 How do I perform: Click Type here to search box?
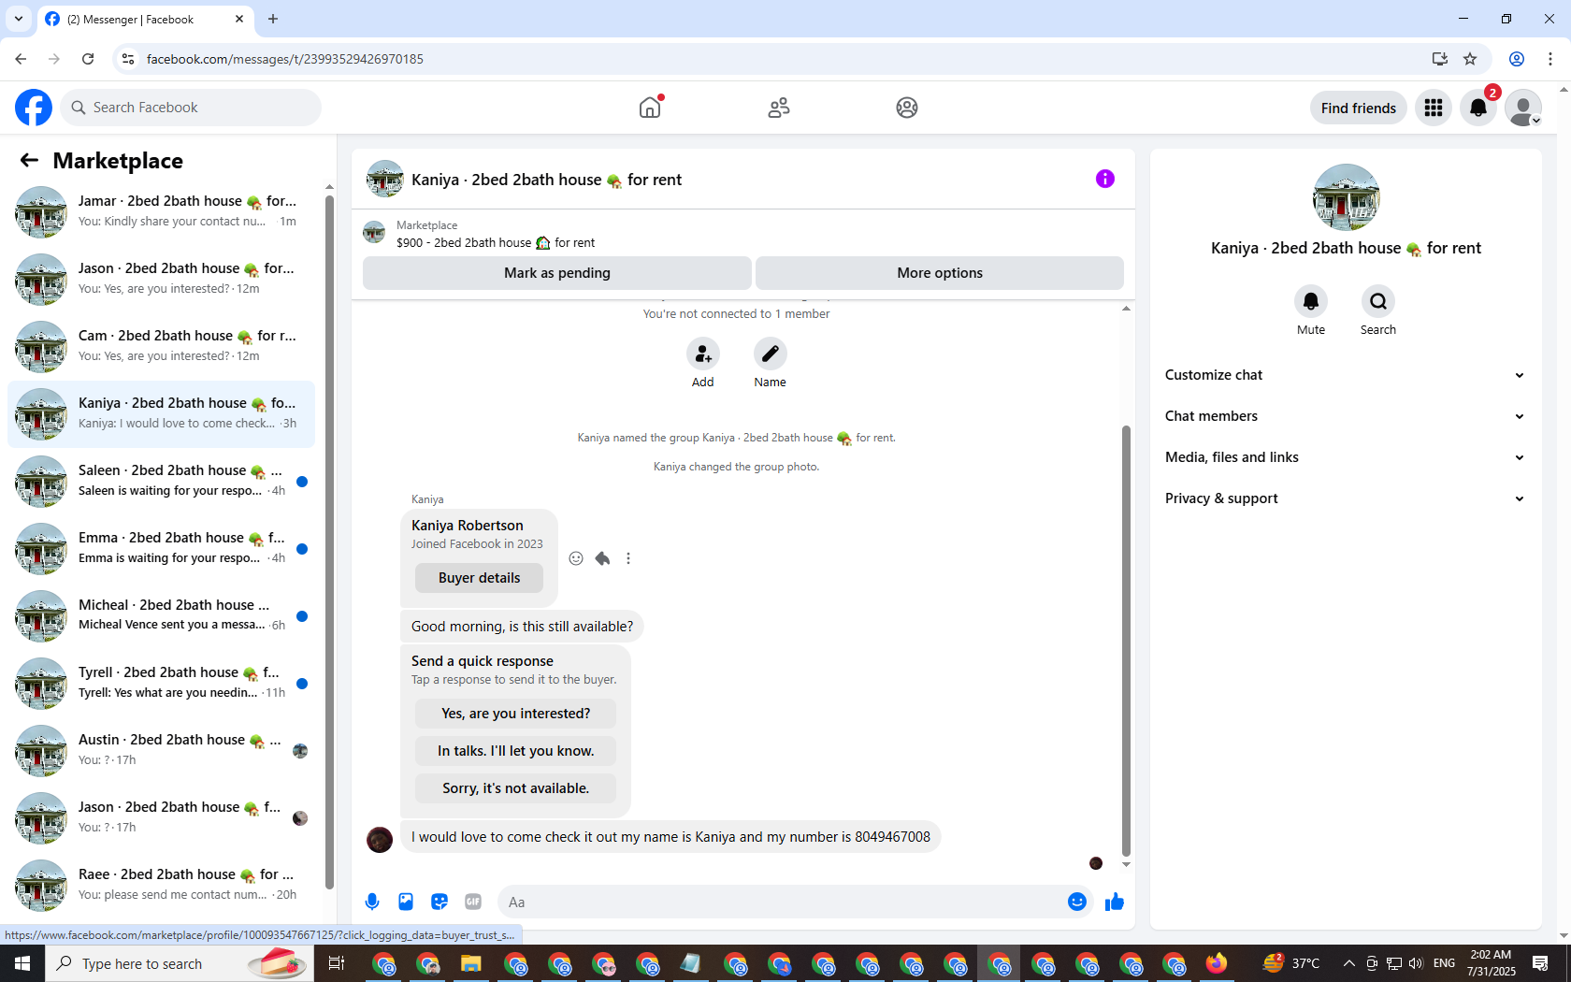(x=178, y=963)
